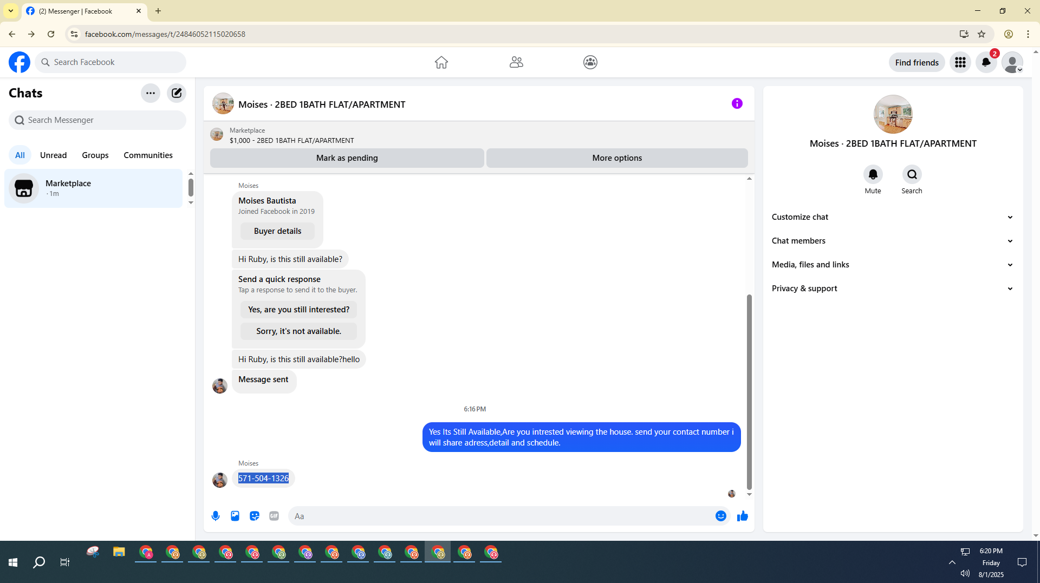
Task: Open Windows notification center
Action: pos(1022,562)
